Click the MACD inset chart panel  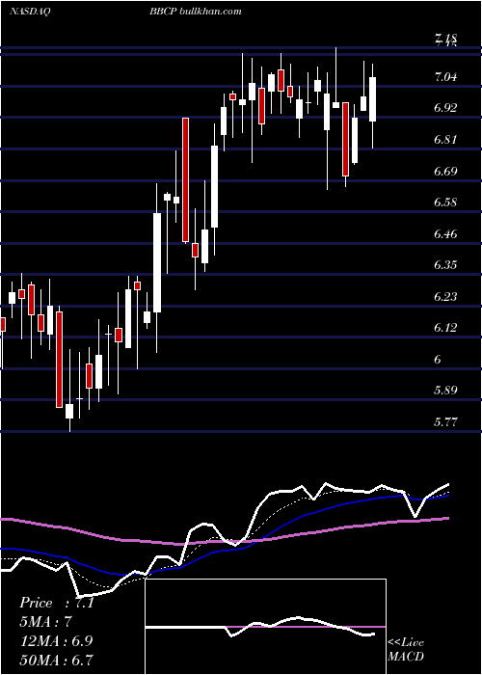pyautogui.click(x=265, y=627)
